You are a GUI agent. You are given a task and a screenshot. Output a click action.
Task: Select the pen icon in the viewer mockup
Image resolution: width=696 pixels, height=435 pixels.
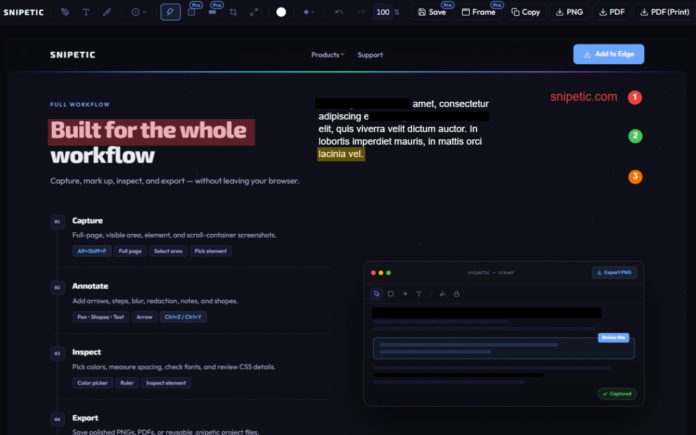443,294
